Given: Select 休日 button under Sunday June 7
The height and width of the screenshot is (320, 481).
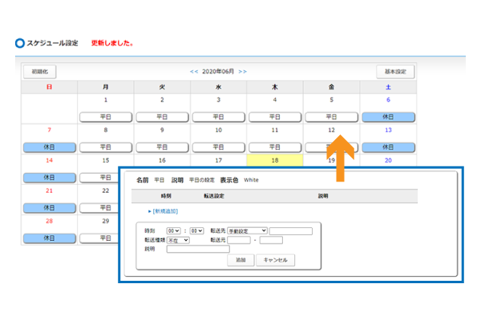Looking at the screenshot, I should (x=49, y=147).
